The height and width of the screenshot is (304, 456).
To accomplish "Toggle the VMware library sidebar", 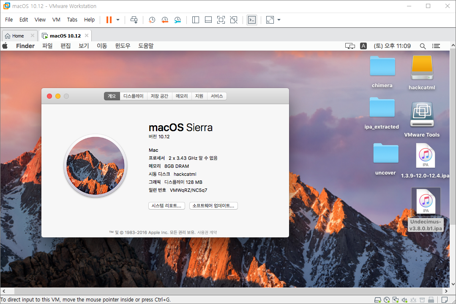I will 196,20.
